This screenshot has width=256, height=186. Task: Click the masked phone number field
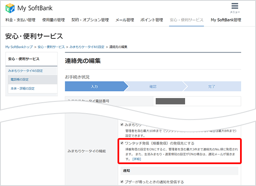pos(170,101)
